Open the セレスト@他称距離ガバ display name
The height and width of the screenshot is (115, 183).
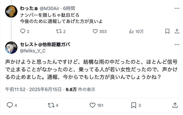45,45
